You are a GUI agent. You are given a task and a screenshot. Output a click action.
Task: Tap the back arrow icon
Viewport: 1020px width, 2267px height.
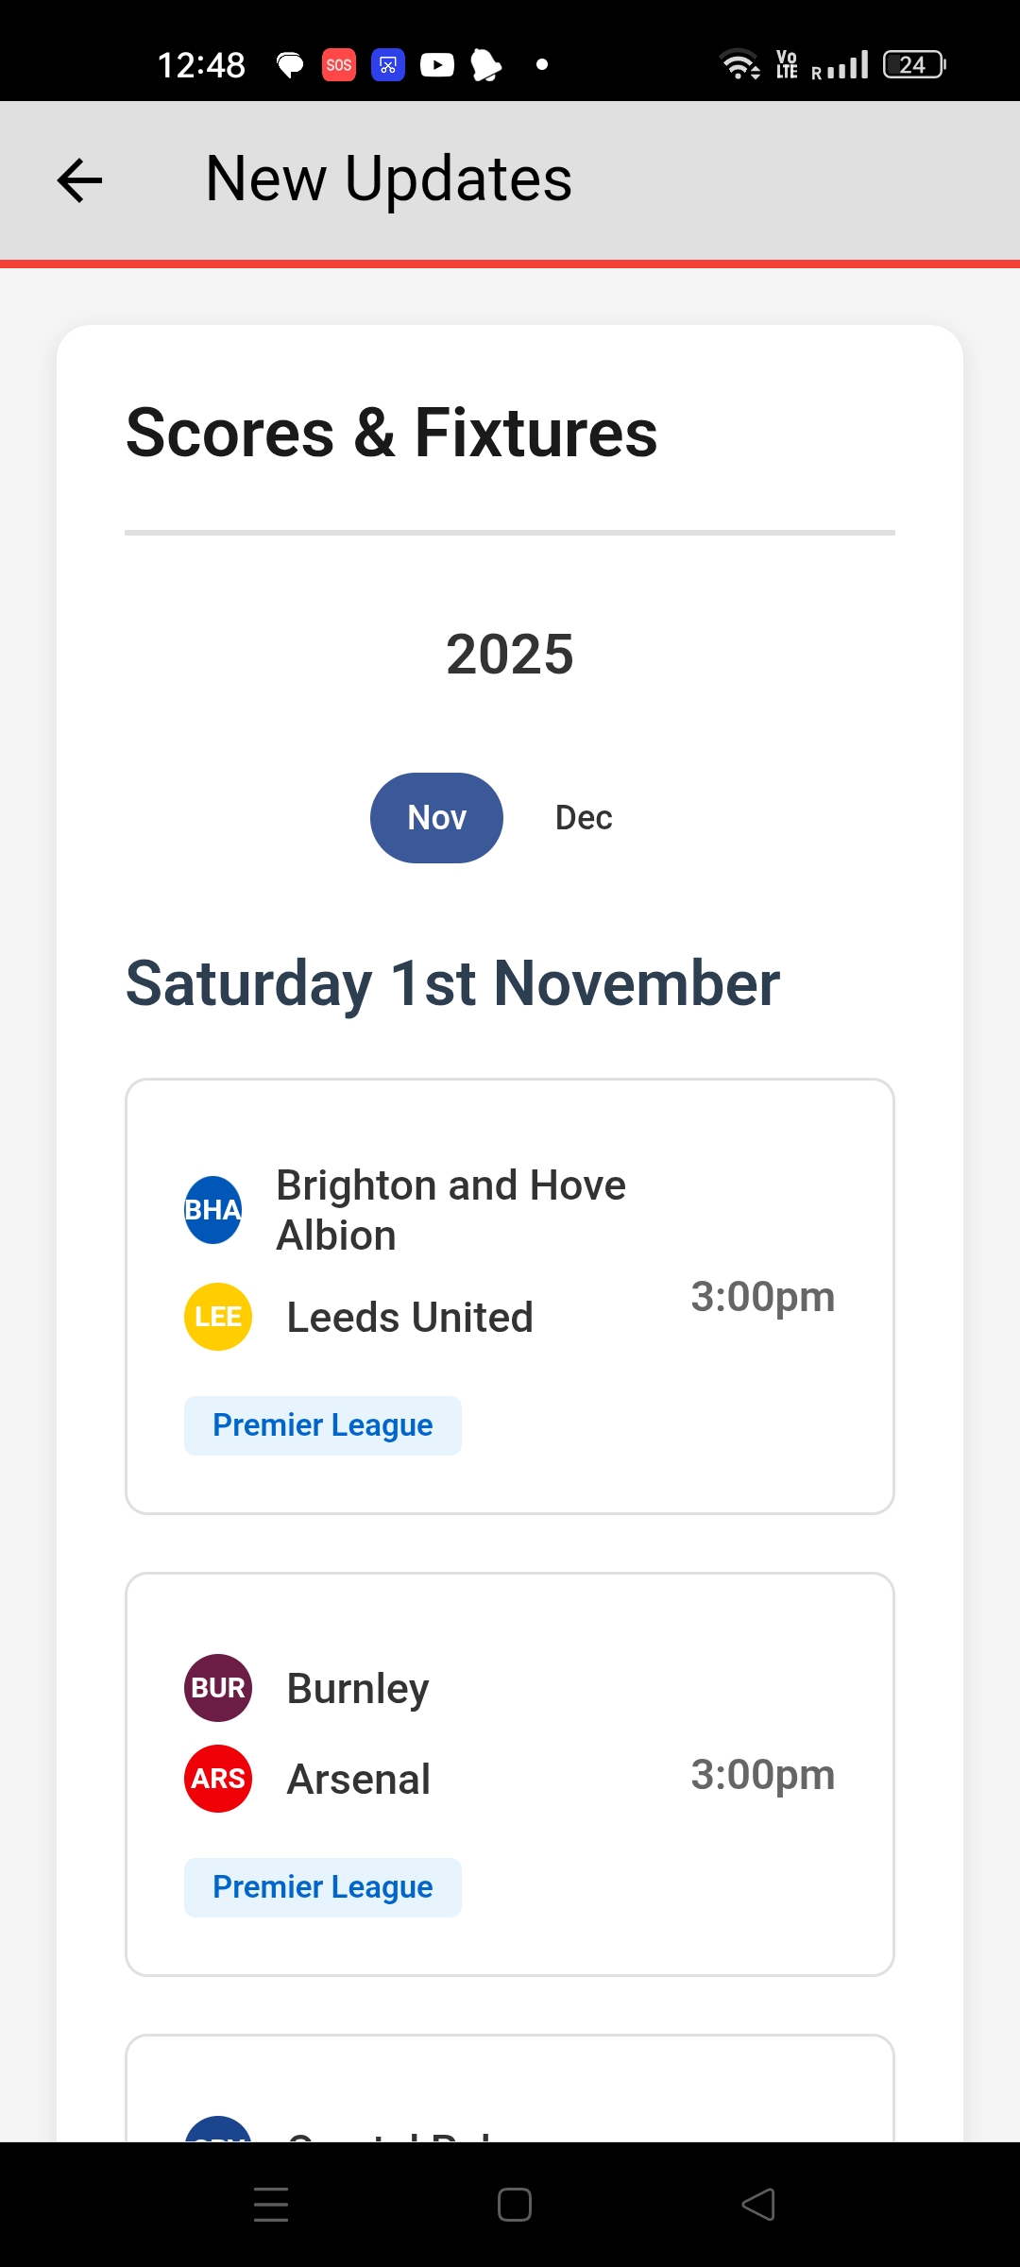click(79, 180)
